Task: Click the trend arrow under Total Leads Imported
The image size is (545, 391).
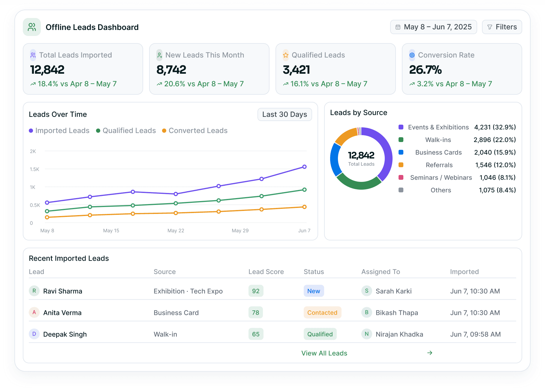Action: (33, 84)
